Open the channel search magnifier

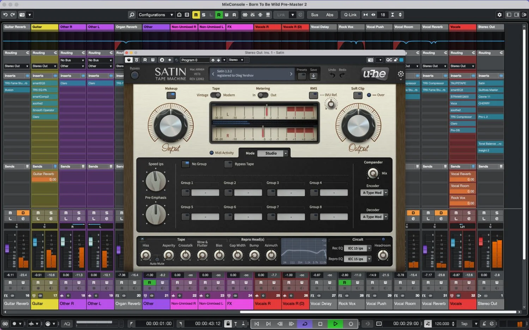[x=132, y=15]
